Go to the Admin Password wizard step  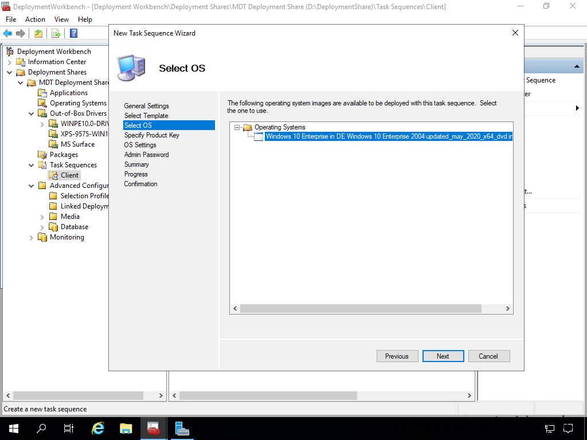click(146, 155)
